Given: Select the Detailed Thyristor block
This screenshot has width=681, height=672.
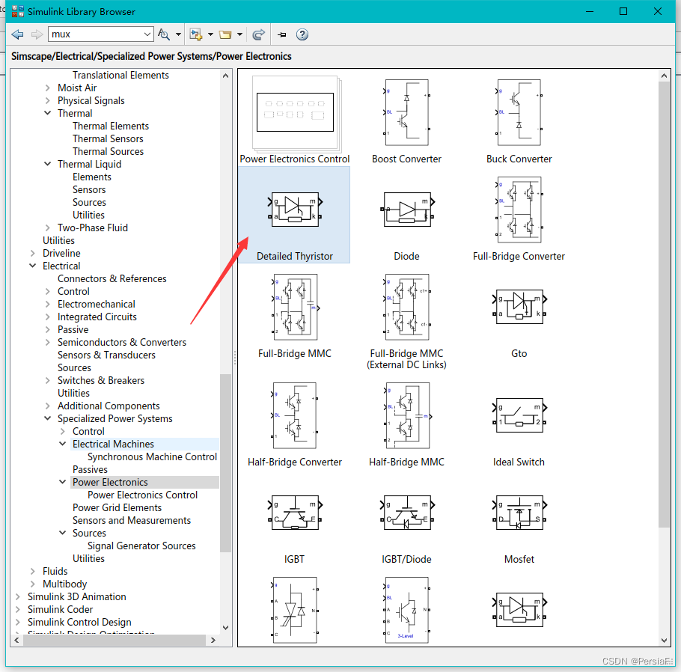Looking at the screenshot, I should (294, 215).
